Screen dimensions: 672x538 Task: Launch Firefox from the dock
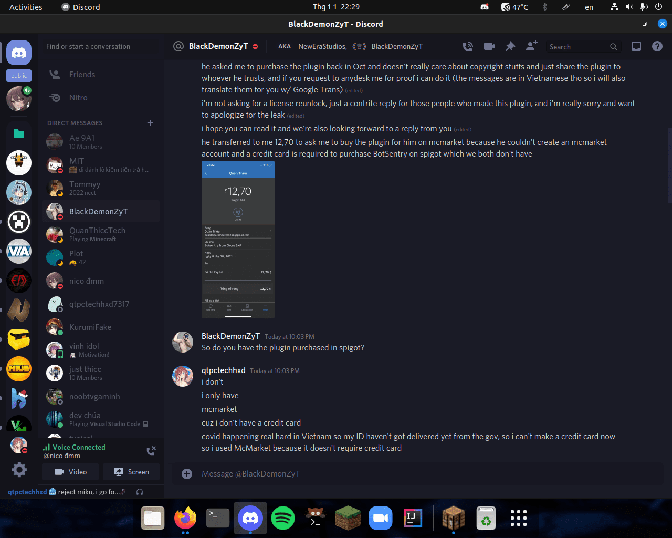(x=185, y=519)
